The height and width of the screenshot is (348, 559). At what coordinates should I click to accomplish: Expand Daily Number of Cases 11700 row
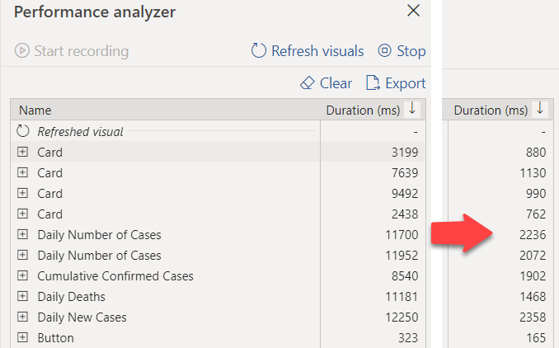[x=22, y=234]
